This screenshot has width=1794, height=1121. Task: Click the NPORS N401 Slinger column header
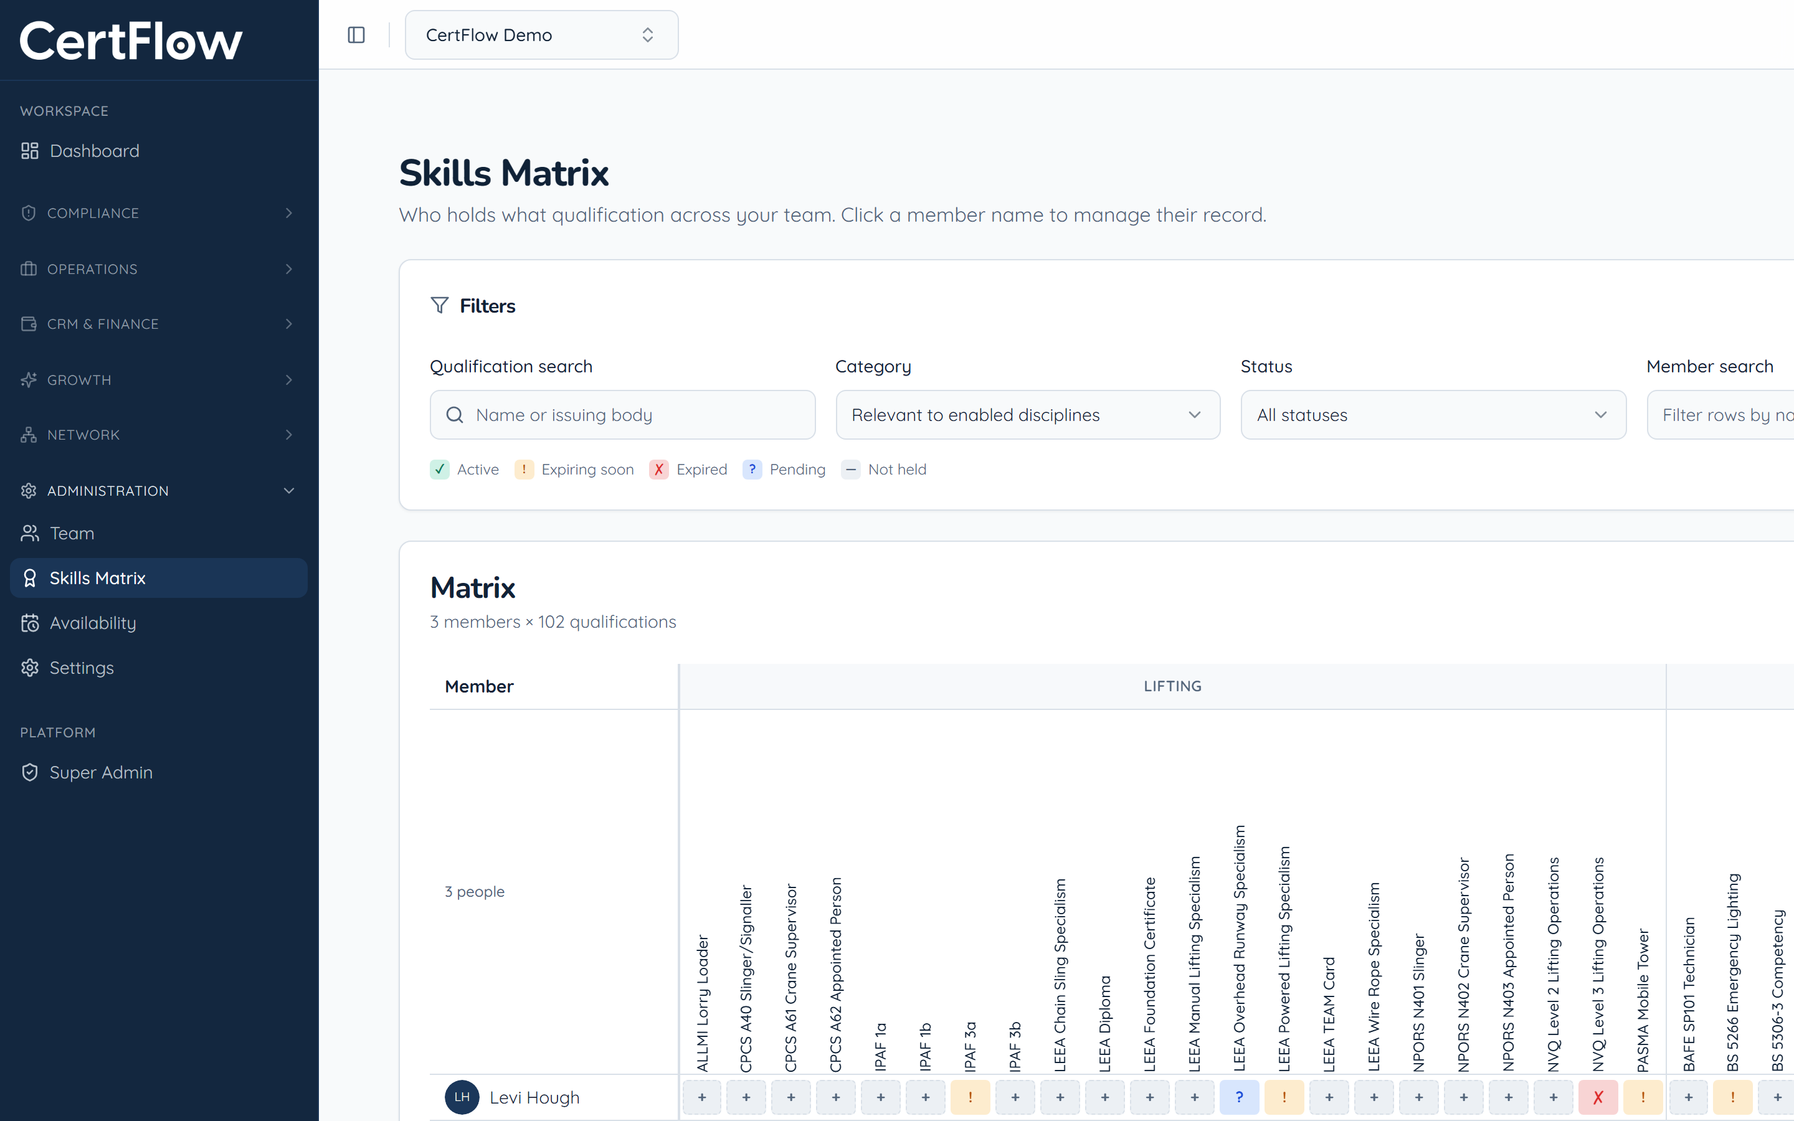1419,1003
